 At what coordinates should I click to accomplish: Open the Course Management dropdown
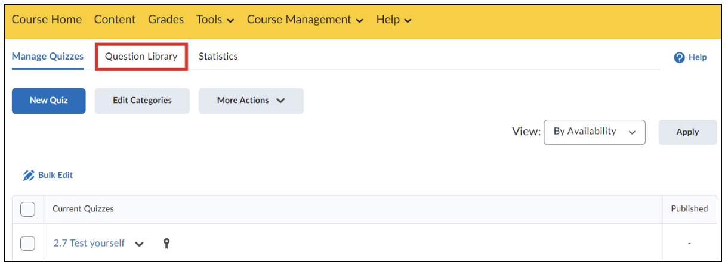click(x=305, y=20)
